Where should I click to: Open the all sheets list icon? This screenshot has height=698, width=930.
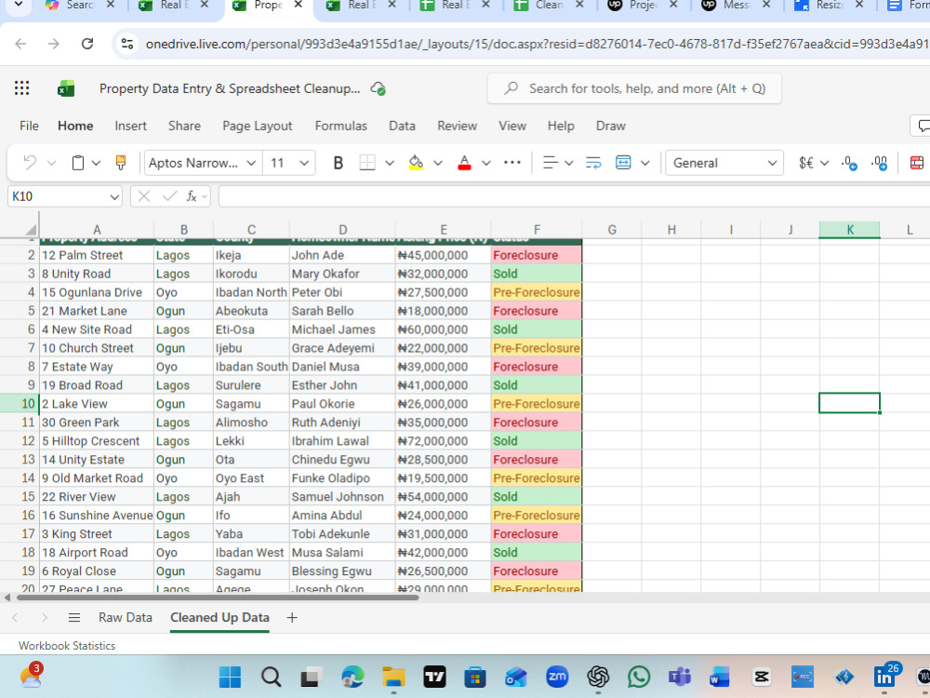(74, 618)
